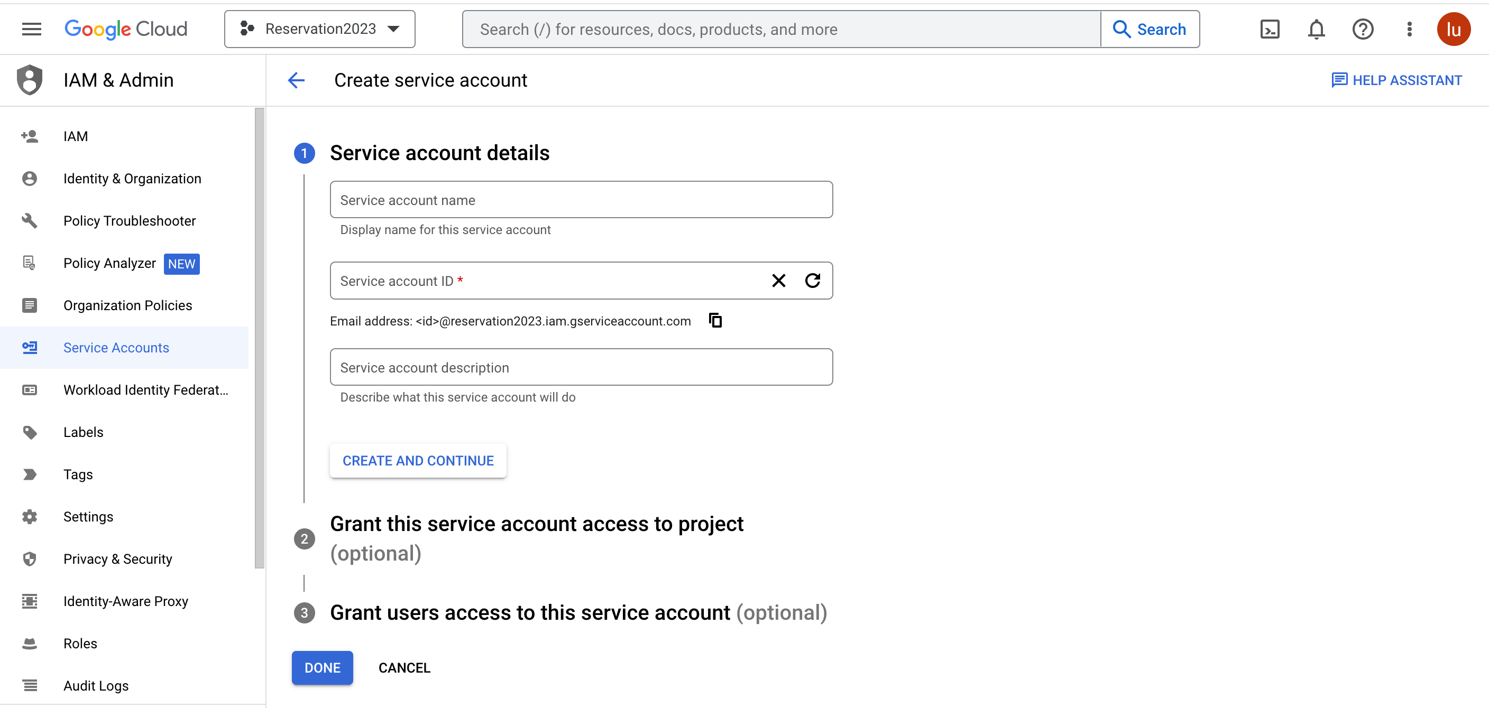Click the Service account name field

[581, 199]
